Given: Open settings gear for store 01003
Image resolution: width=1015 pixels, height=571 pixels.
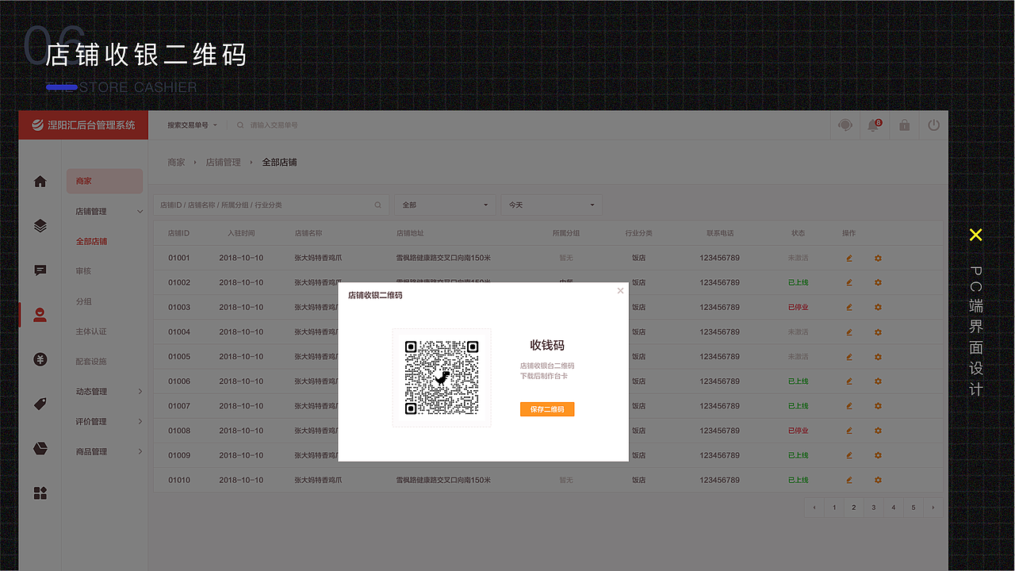Looking at the screenshot, I should coord(878,307).
